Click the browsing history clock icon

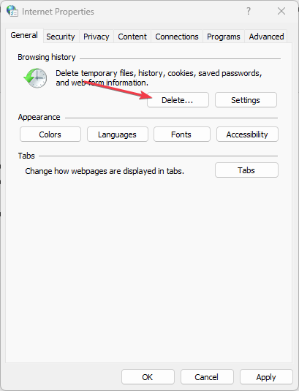(x=35, y=78)
